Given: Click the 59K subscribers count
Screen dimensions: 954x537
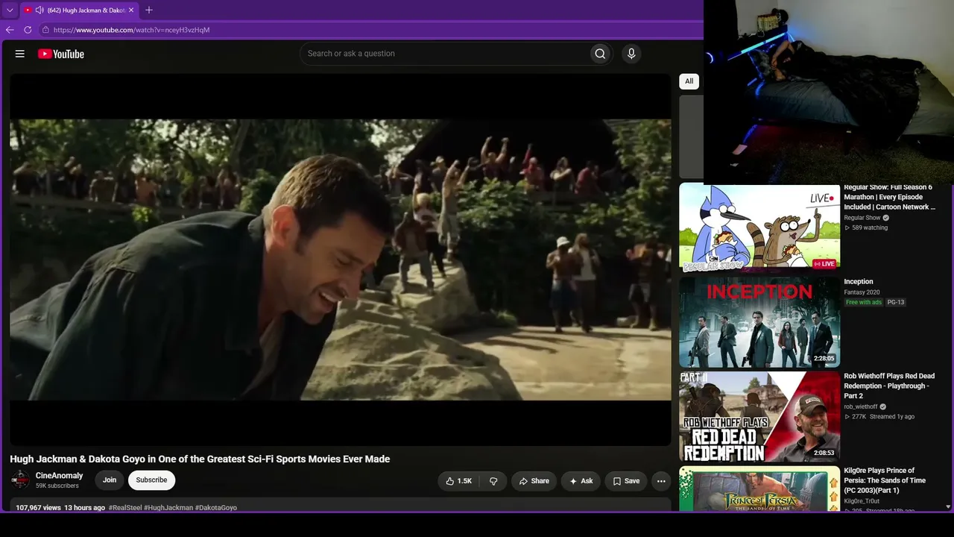Looking at the screenshot, I should tap(57, 486).
